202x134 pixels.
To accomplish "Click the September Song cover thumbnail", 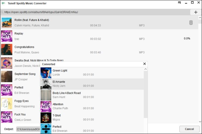I will click(7, 76).
